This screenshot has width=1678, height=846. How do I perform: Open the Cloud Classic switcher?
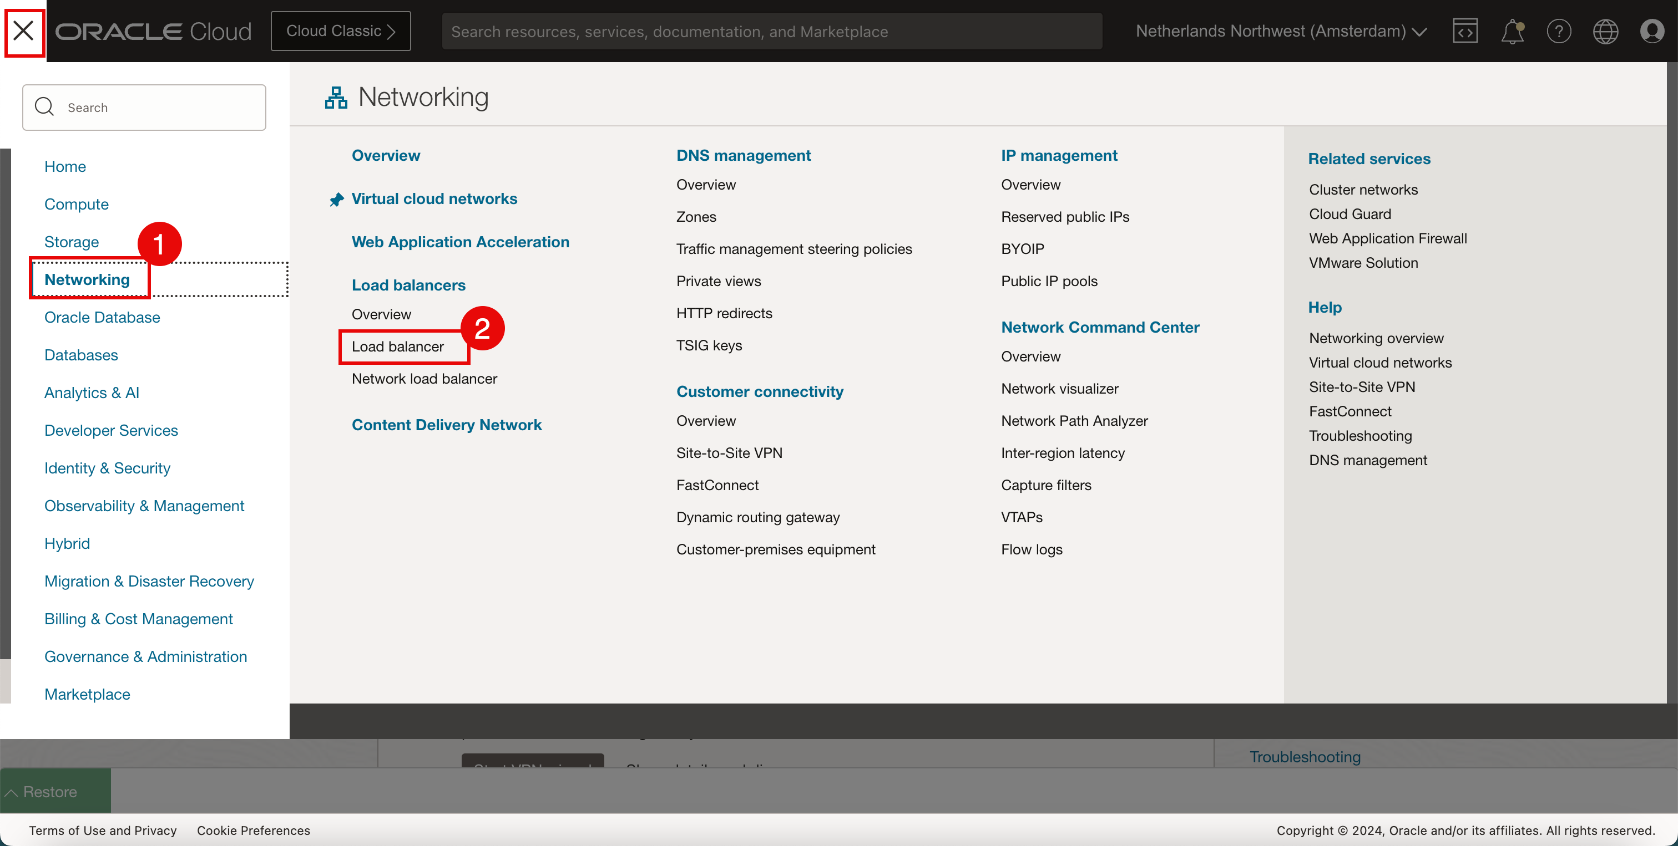[x=341, y=31]
